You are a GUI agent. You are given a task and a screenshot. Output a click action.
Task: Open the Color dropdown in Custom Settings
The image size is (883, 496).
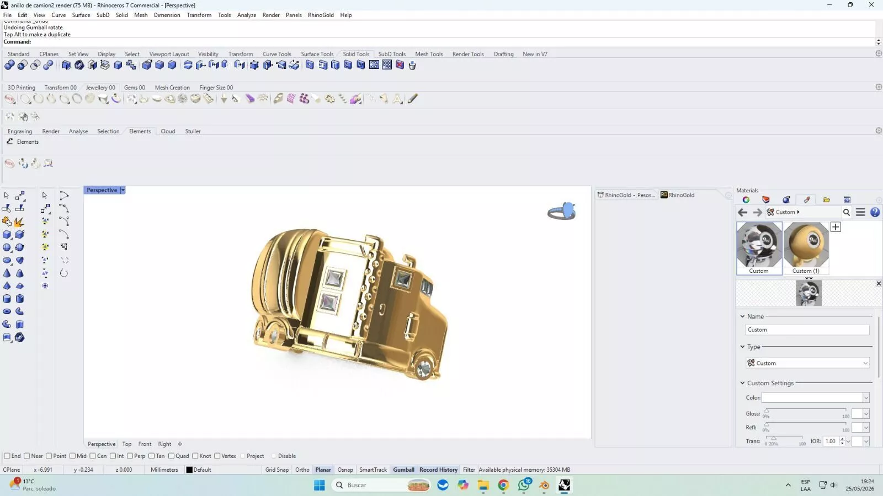pos(866,398)
